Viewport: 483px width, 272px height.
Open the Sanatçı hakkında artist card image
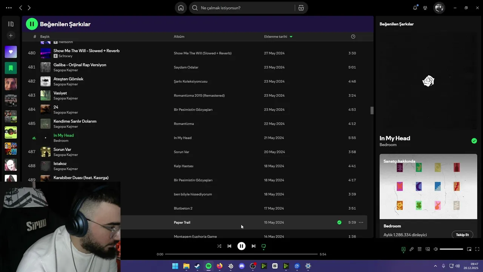tap(428, 187)
